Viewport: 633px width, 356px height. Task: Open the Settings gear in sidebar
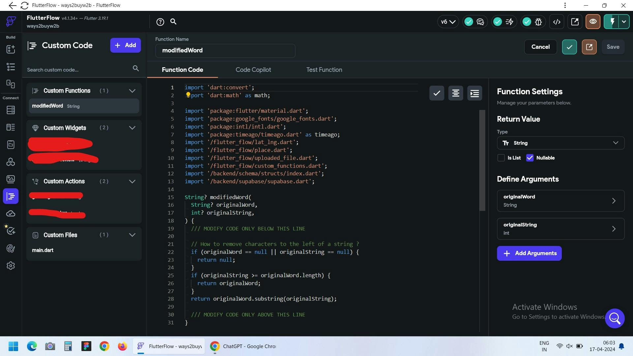[x=11, y=266]
